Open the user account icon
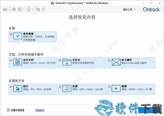Image resolution: width=164 pixels, height=116 pixels. 43,9
